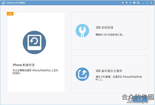The height and width of the screenshot is (105, 155).
Task: Click the description starting "備份 iOS 數據"
Action: click(119, 78)
